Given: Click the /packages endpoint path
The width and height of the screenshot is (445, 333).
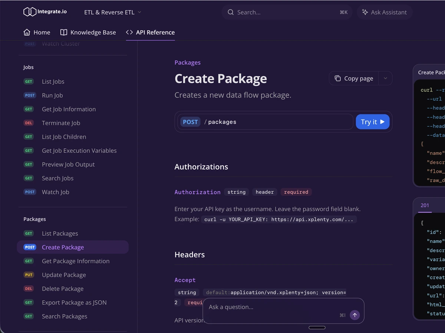Looking at the screenshot, I should coord(220,122).
